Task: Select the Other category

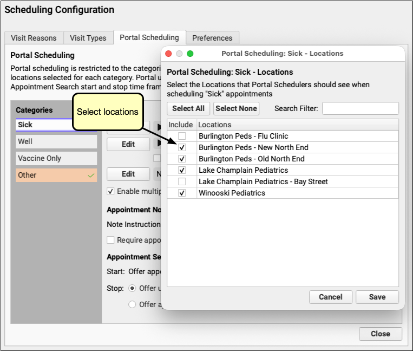Action: click(56, 175)
